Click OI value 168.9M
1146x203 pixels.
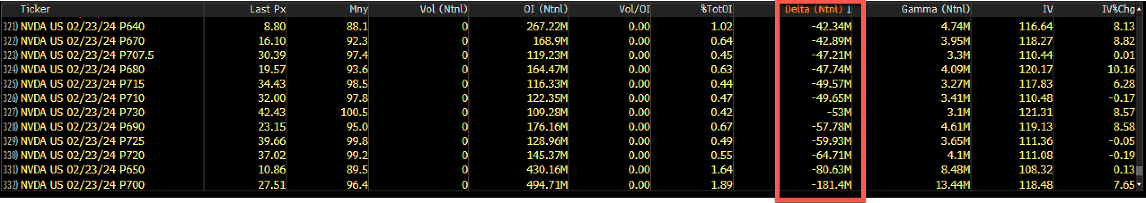coord(550,41)
